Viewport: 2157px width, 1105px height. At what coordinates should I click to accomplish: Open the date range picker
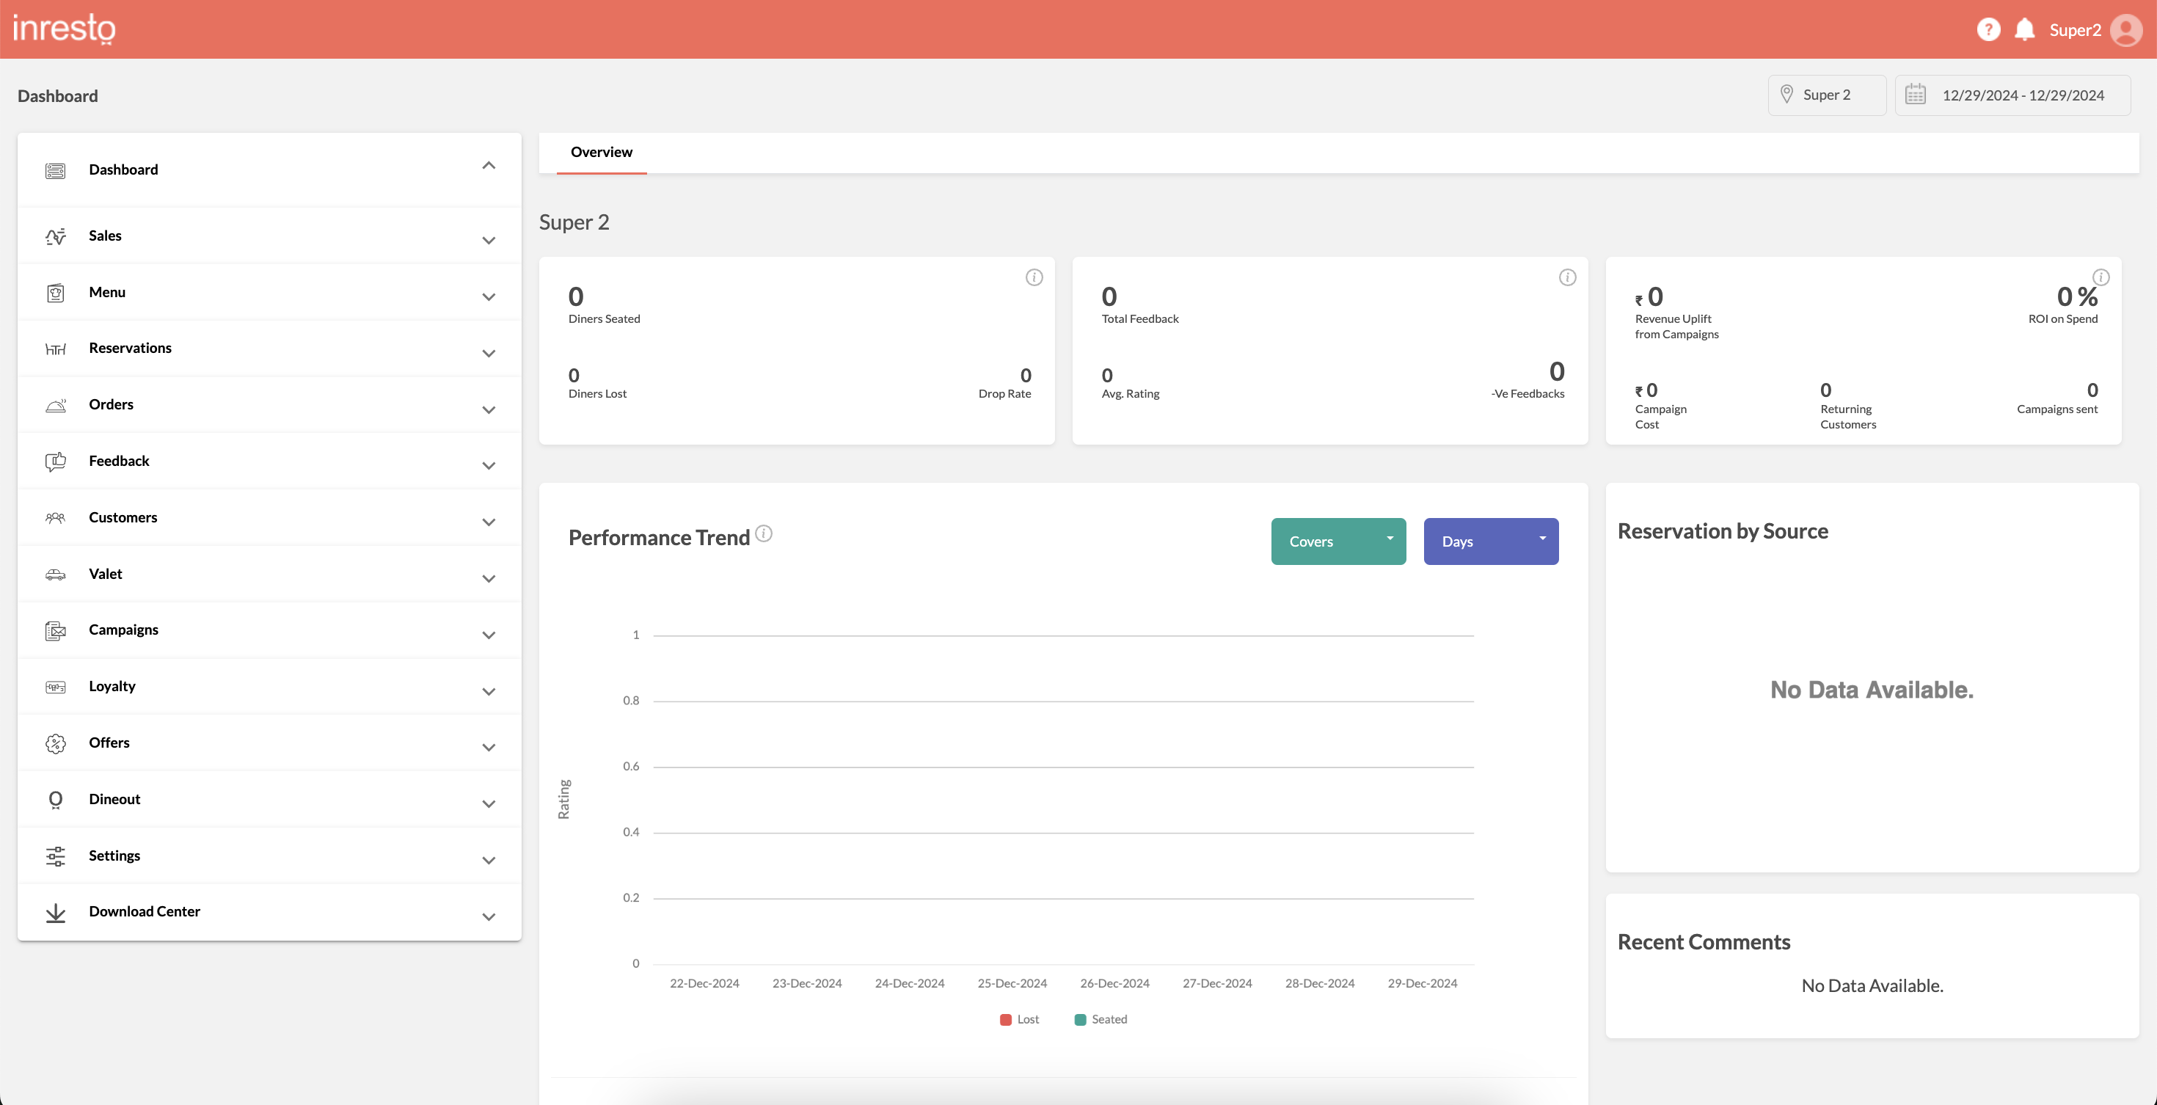[x=2014, y=95]
